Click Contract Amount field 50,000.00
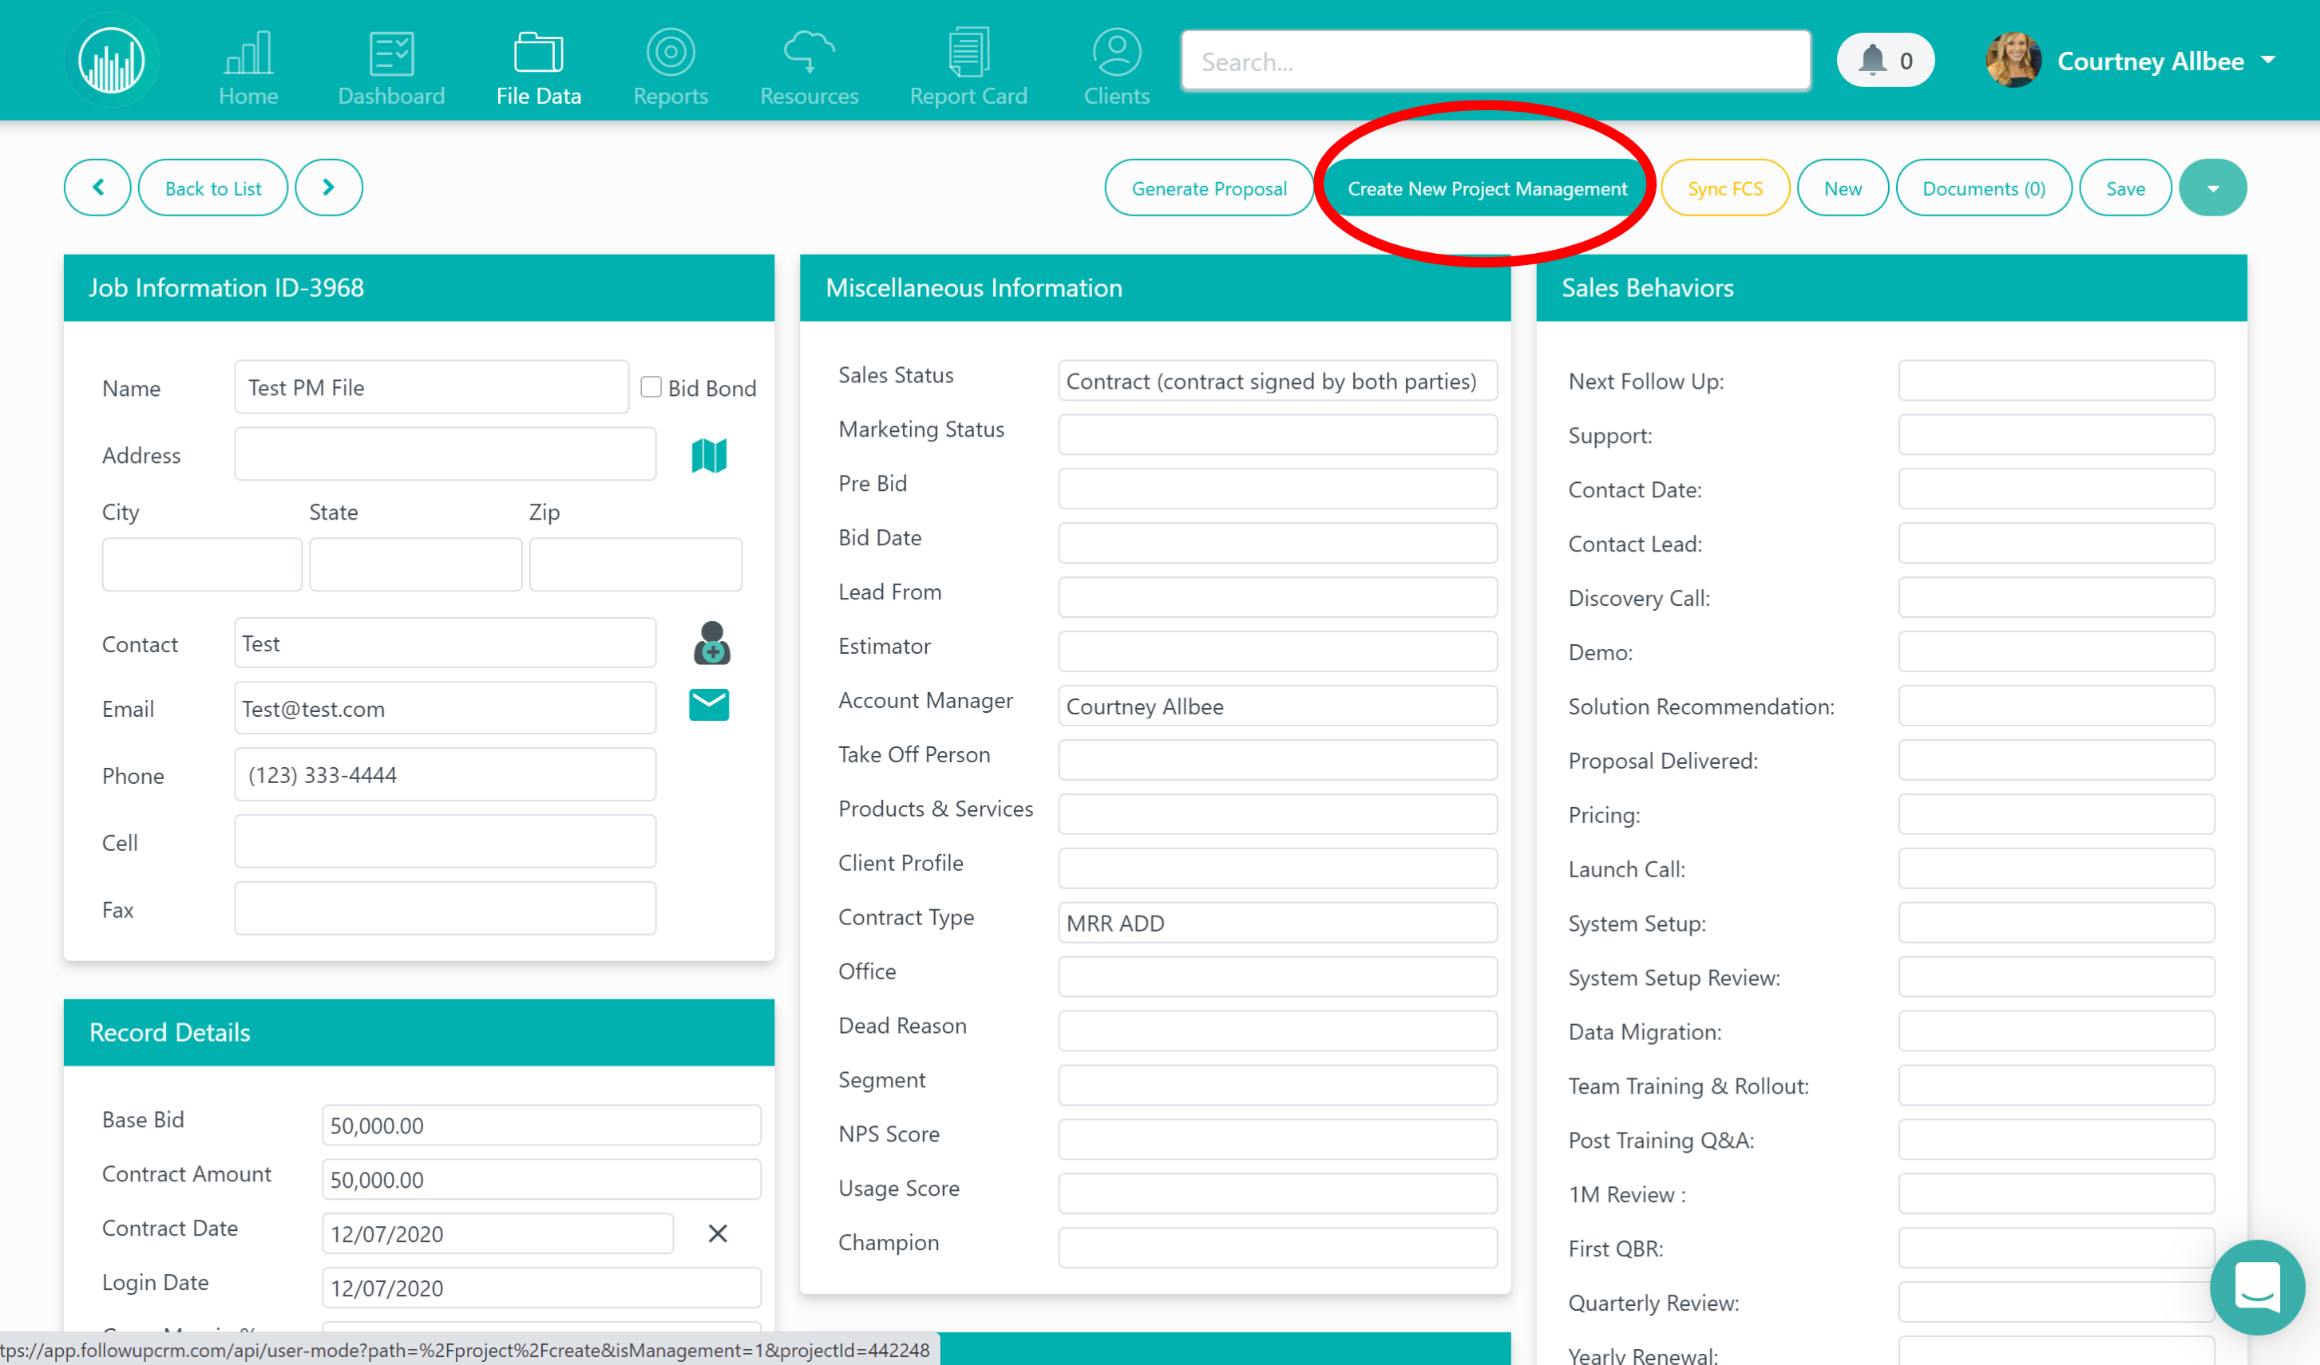This screenshot has height=1365, width=2320. [541, 1179]
